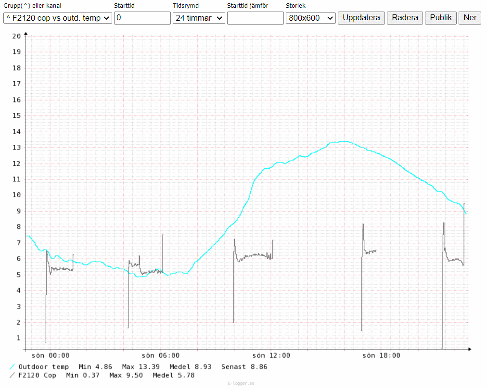
Task: Expand the Tidsrymd '24 timmar' dropdown
Action: 199,18
